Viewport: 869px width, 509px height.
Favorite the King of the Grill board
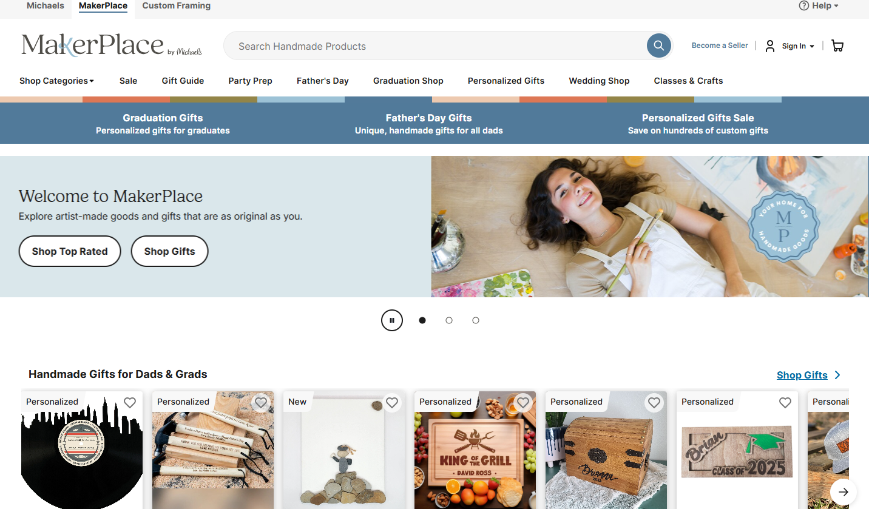[523, 403]
